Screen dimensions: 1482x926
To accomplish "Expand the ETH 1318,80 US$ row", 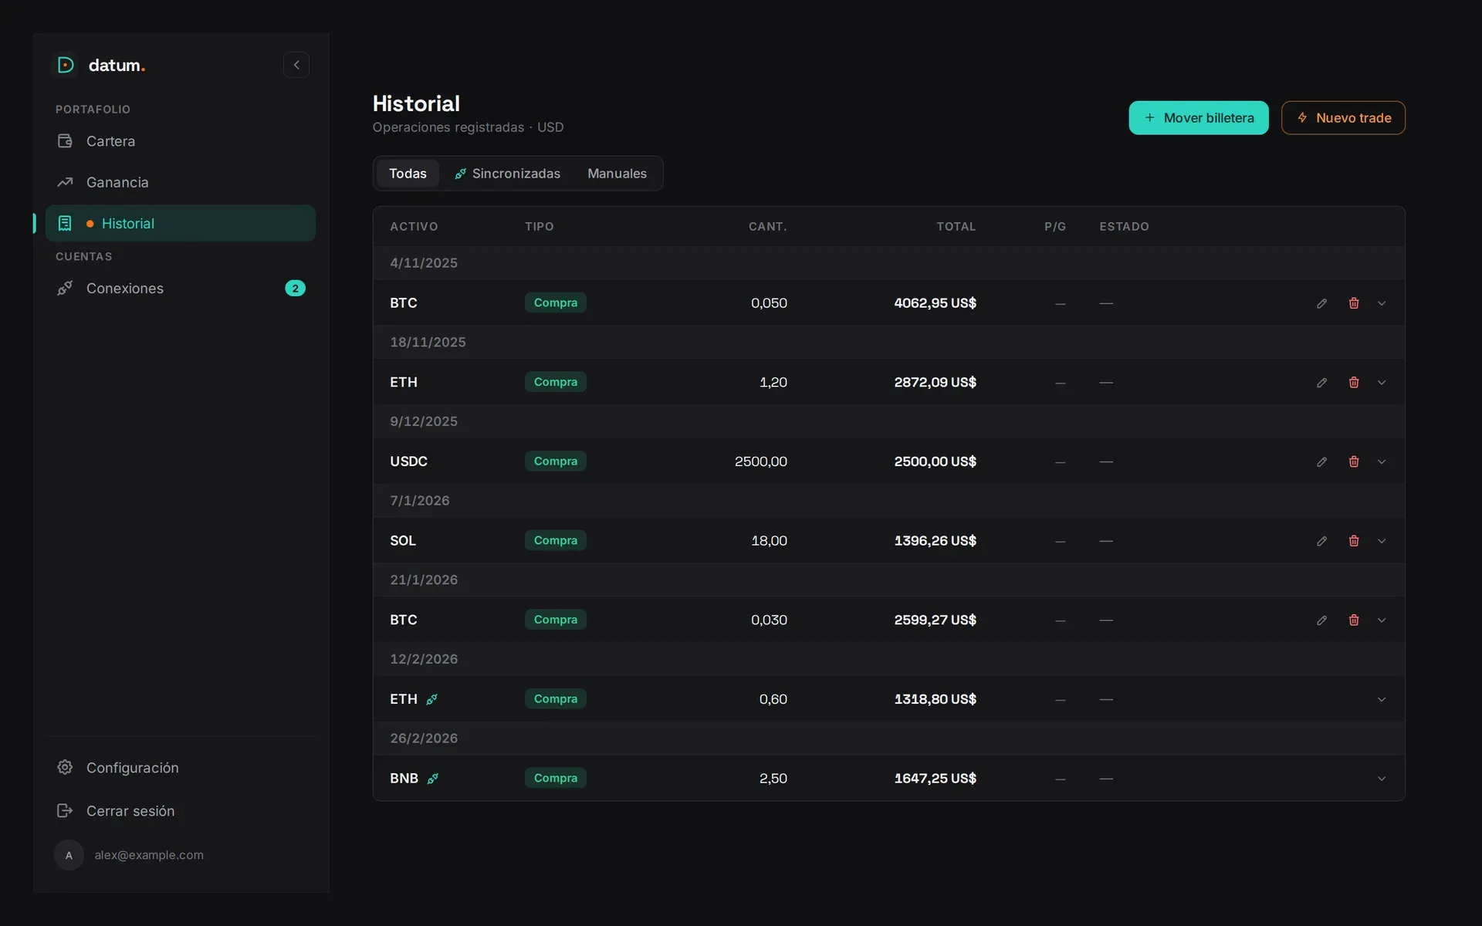I will click(x=1382, y=699).
